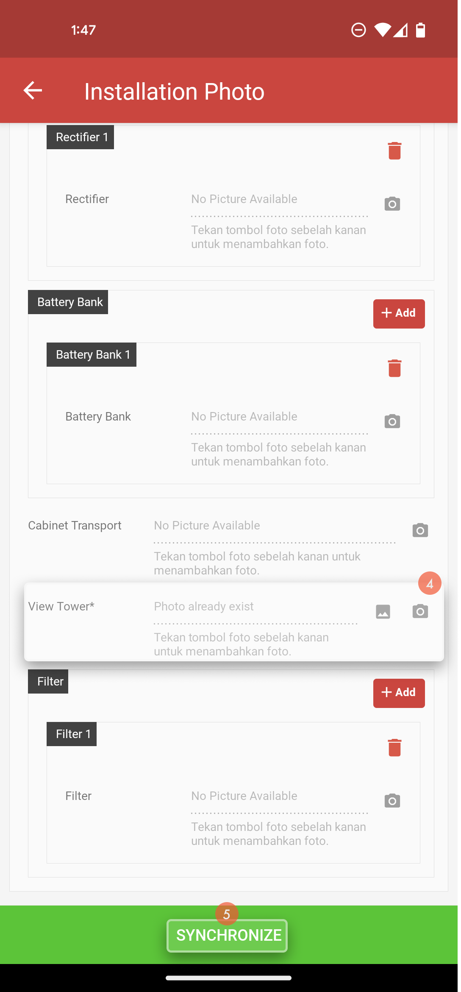Tap the Do Not Disturb status icon

[358, 30]
